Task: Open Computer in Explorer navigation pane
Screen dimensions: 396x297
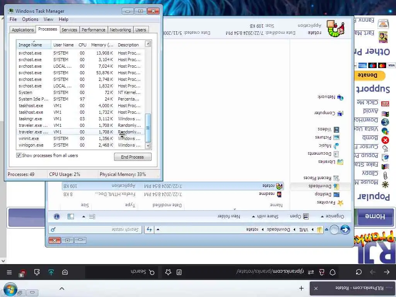Action: pyautogui.click(x=329, y=113)
